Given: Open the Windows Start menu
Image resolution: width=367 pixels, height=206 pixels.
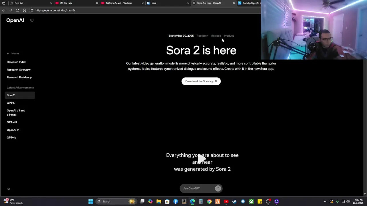Looking at the screenshot, I should pos(91,201).
